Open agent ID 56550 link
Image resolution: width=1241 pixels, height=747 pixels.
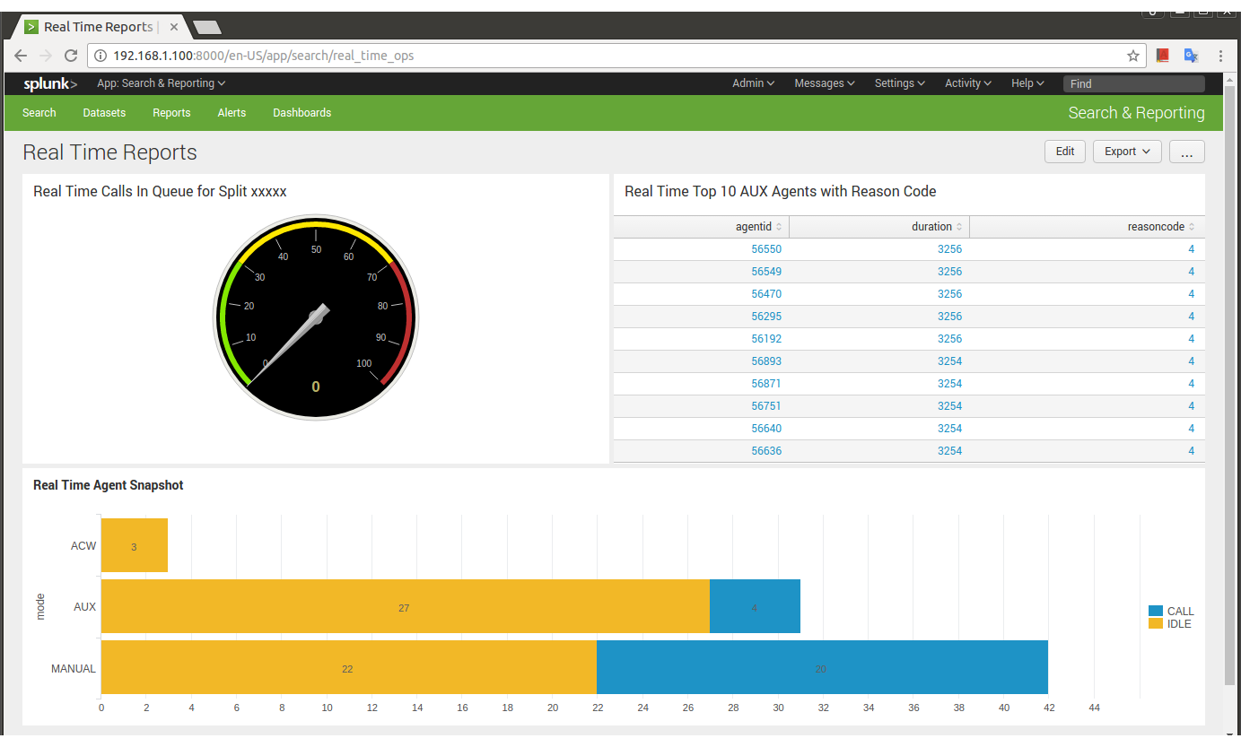[766, 249]
